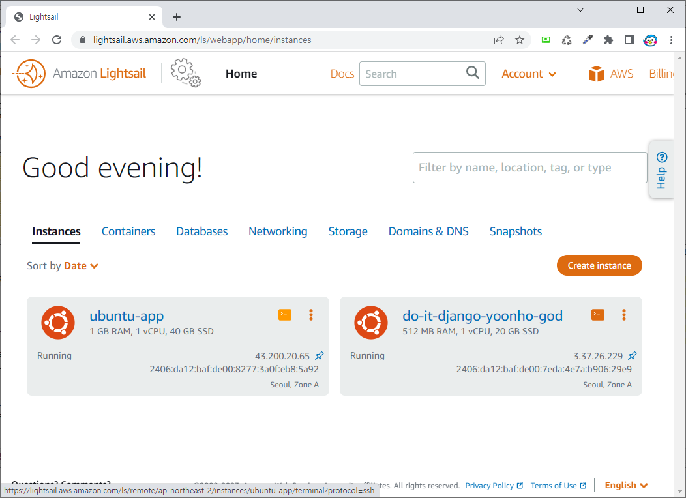Switch to the Networking tab

pos(278,231)
